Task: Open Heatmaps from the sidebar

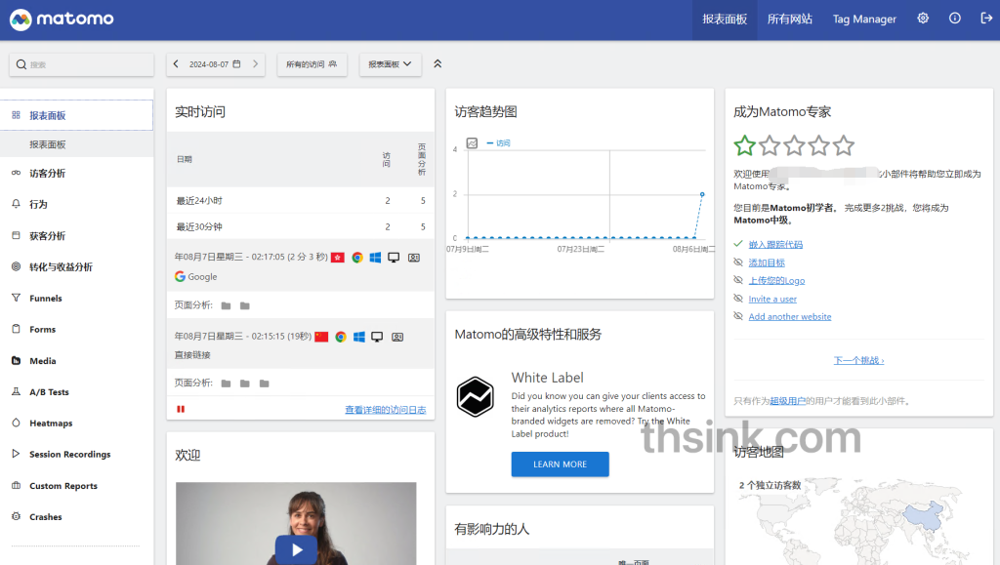Action: [x=53, y=423]
